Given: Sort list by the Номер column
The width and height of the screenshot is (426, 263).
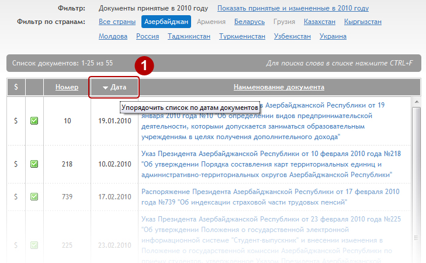Looking at the screenshot, I should pyautogui.click(x=67, y=87).
